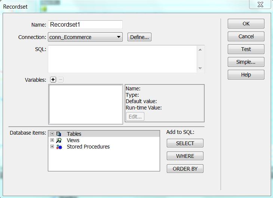The image size is (273, 198).
Task: Click the OK button
Action: [x=246, y=24]
